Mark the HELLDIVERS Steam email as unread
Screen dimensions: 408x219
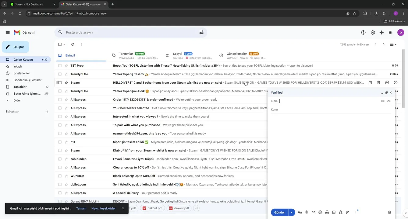387,82
